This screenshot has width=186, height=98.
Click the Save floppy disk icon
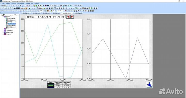pyautogui.click(x=6, y=6)
